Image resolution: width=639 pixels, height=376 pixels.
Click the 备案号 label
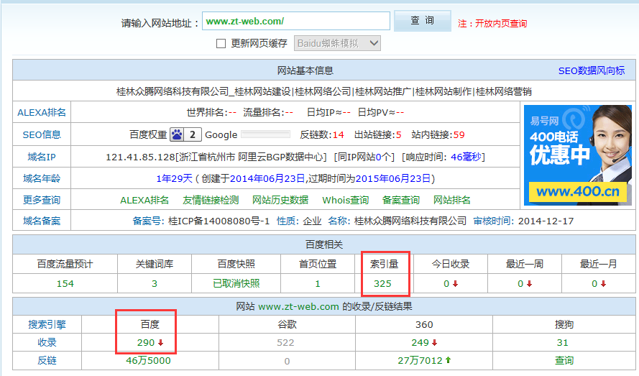pyautogui.click(x=148, y=221)
